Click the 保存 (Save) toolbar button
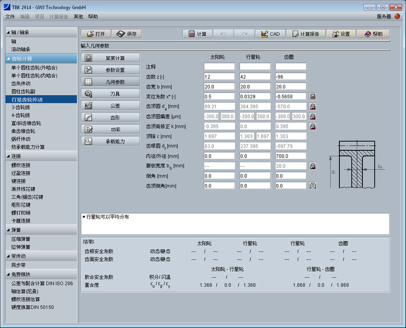The image size is (406, 328). pos(126,34)
